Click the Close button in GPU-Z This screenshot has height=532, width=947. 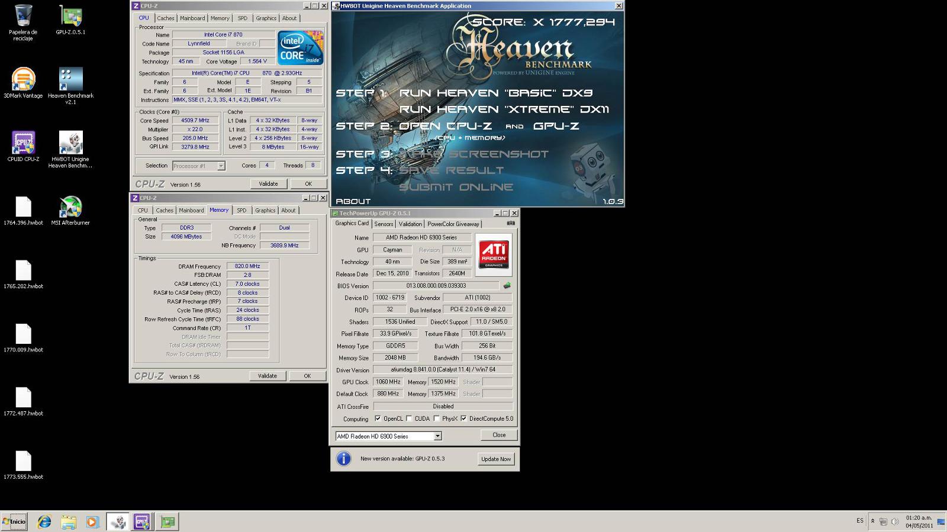click(x=499, y=435)
